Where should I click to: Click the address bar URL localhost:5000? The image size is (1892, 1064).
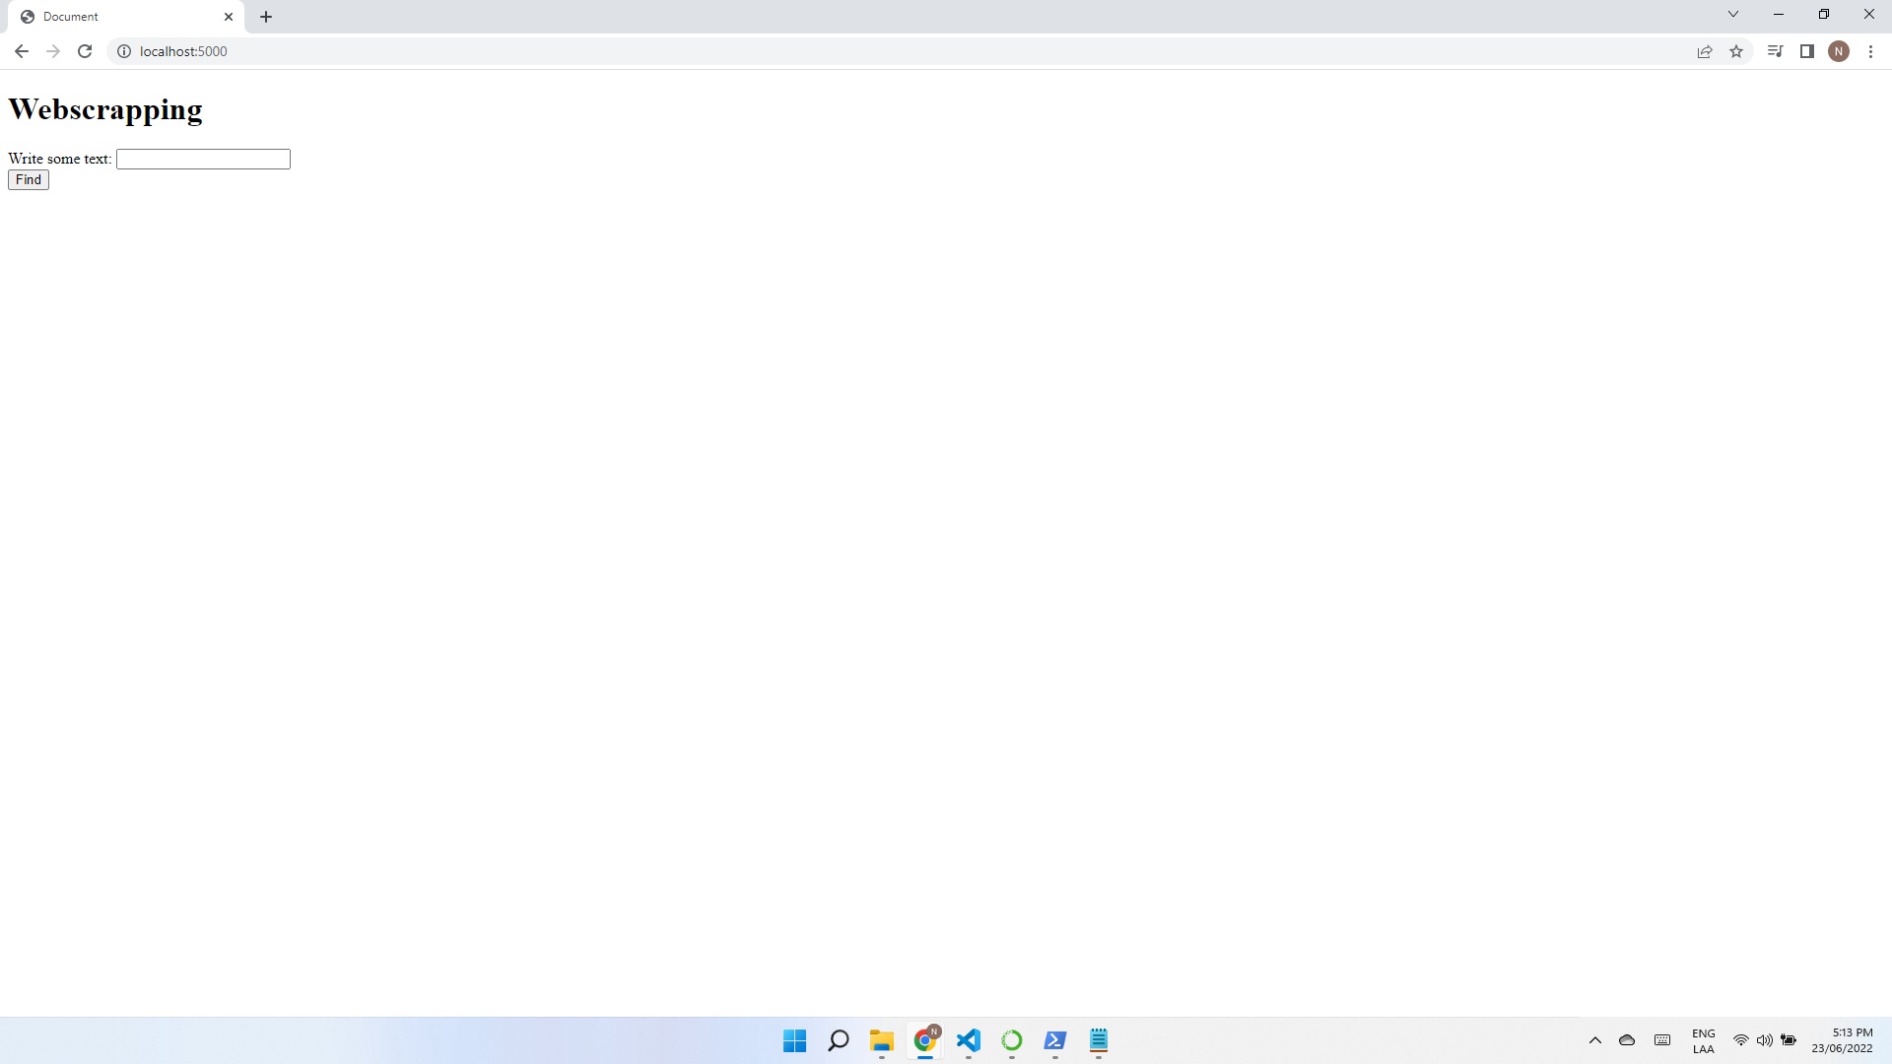pos(183,51)
